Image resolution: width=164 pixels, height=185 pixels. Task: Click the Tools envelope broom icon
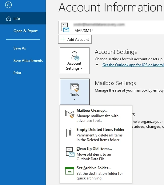tap(74, 88)
